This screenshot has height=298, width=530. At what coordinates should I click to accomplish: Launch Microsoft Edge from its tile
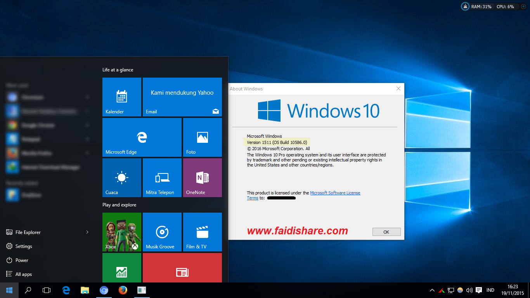click(142, 137)
